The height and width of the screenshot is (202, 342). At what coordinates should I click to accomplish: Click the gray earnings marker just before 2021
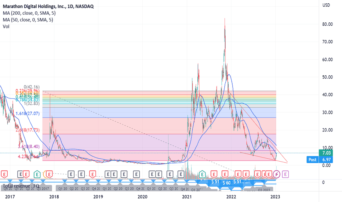pos(181,174)
